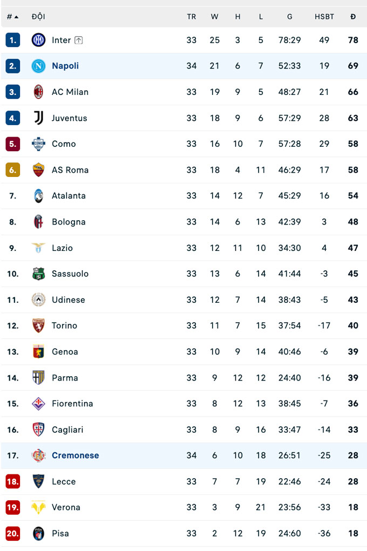Select the L losses column header
Image resolution: width=367 pixels, height=551 pixels.
tap(261, 17)
